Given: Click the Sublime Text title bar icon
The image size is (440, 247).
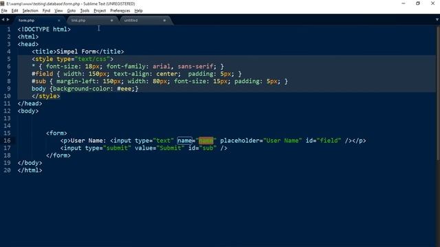Looking at the screenshot, I should click(3, 3).
